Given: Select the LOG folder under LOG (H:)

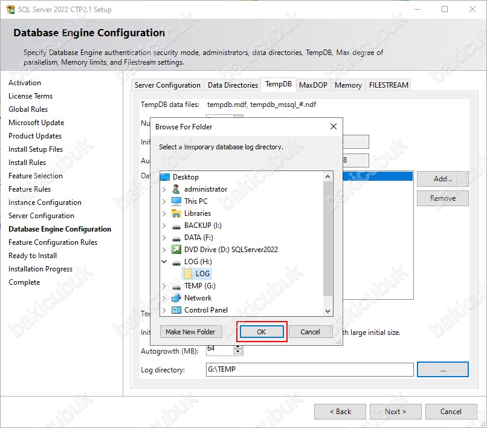Looking at the screenshot, I should [202, 274].
